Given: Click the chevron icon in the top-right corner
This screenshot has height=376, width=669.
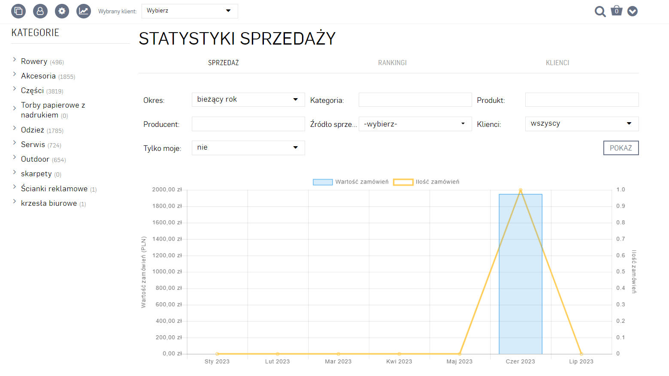Looking at the screenshot, I should pyautogui.click(x=632, y=11).
